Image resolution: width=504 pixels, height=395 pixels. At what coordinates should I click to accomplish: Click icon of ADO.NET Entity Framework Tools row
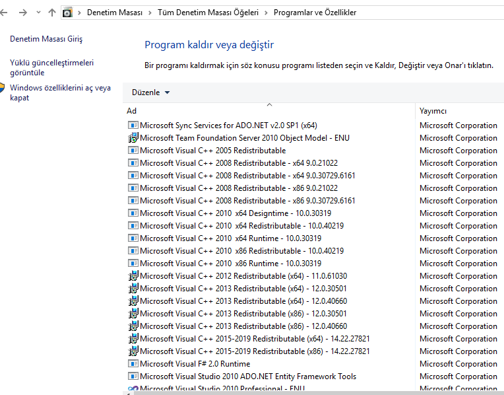(133, 377)
